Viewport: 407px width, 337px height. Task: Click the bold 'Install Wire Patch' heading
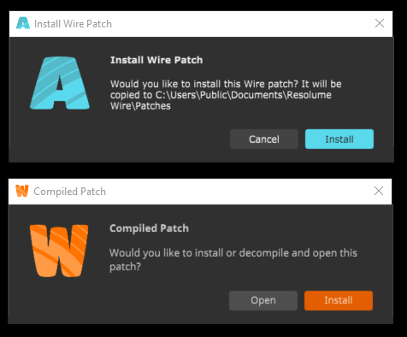156,60
